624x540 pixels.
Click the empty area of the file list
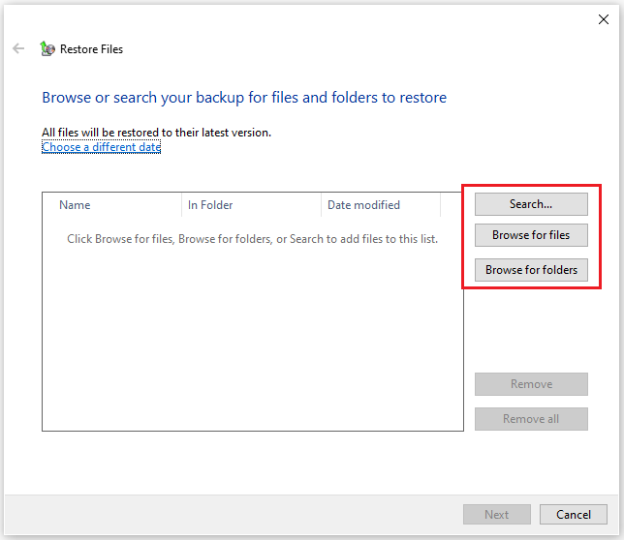click(252, 339)
